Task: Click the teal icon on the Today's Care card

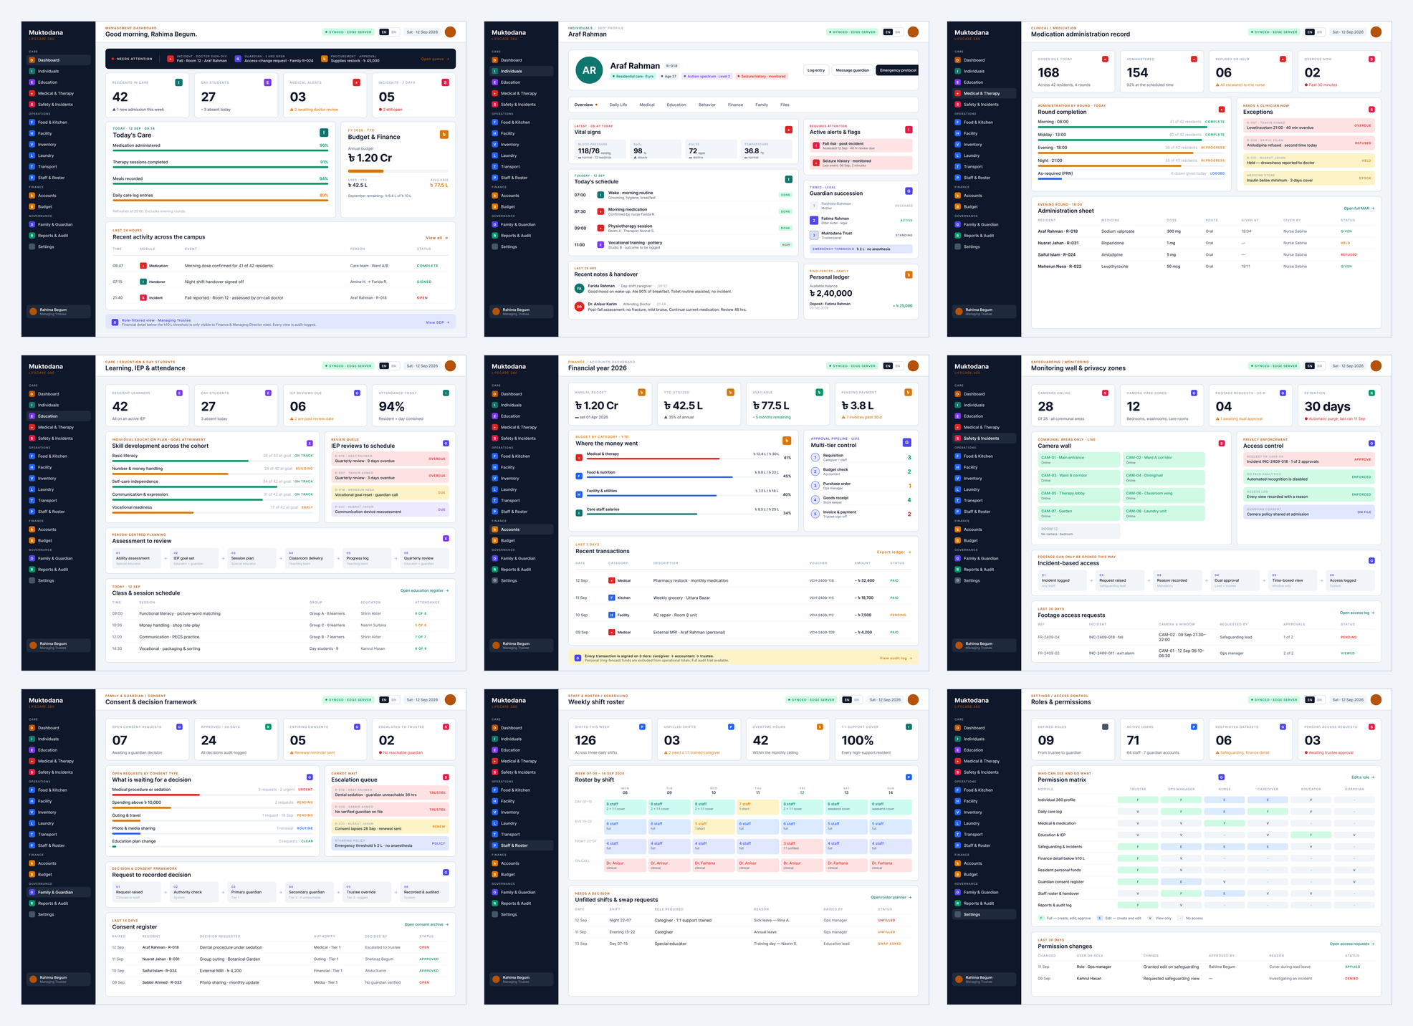Action: pyautogui.click(x=324, y=133)
